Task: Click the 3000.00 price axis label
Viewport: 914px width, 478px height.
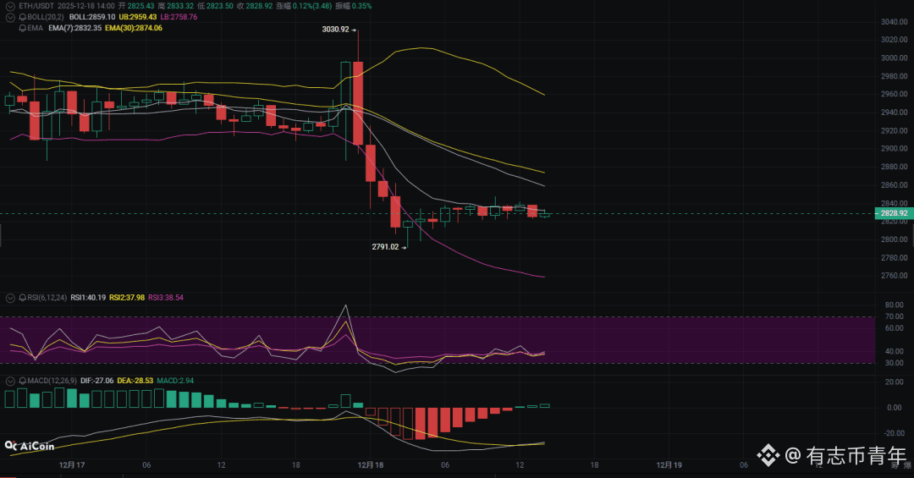Action: tap(895, 58)
